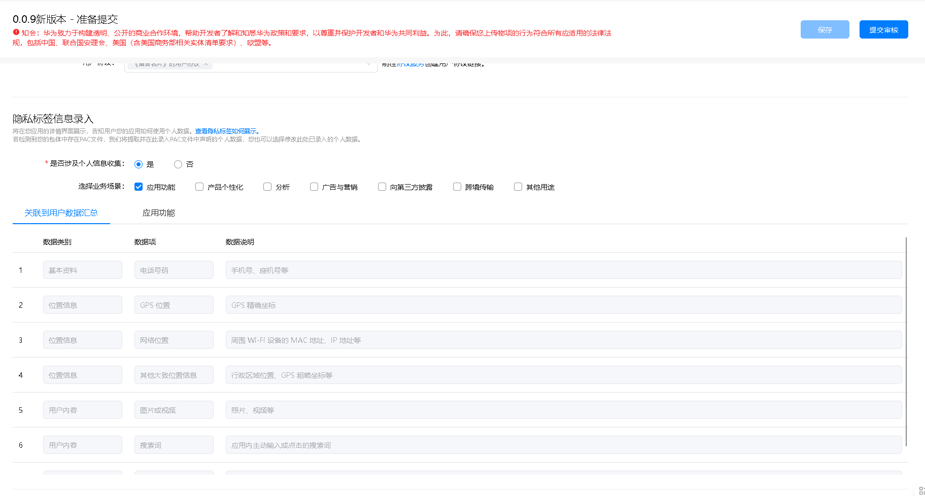Open the 查看隐私标签如何展示 link

coord(227,131)
